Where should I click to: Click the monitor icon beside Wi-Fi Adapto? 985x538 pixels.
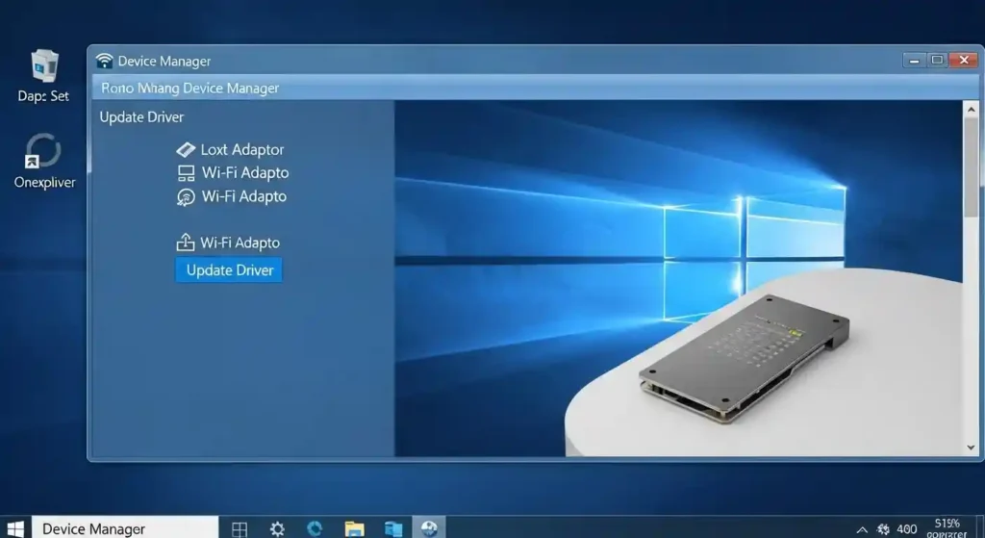click(x=186, y=173)
